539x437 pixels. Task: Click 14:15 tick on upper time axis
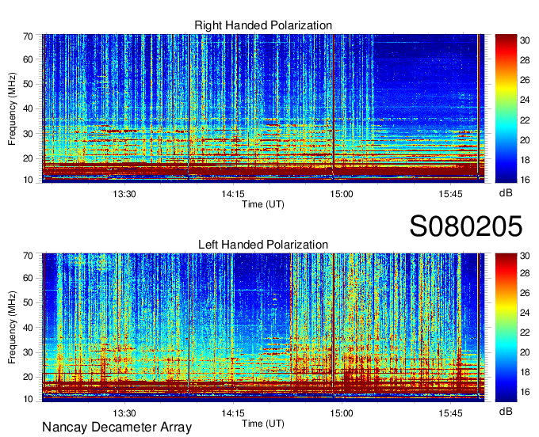click(x=233, y=194)
